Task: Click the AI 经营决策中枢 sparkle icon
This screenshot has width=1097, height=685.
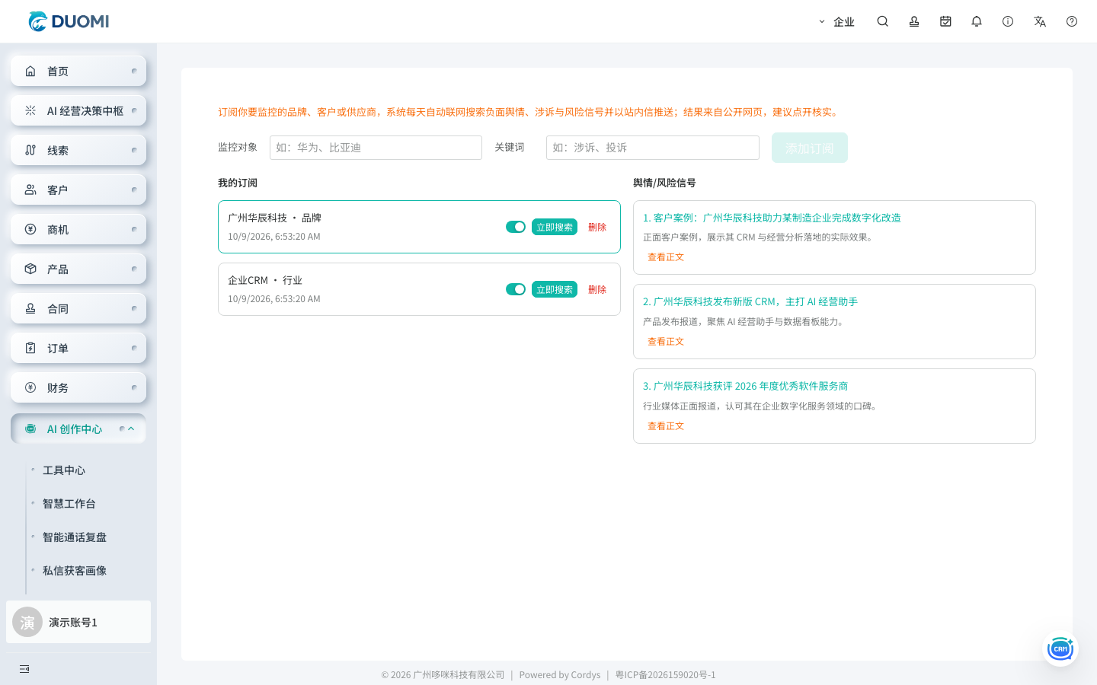Action: (x=30, y=110)
